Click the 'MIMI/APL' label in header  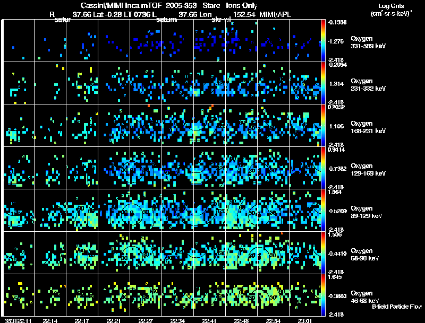(275, 14)
